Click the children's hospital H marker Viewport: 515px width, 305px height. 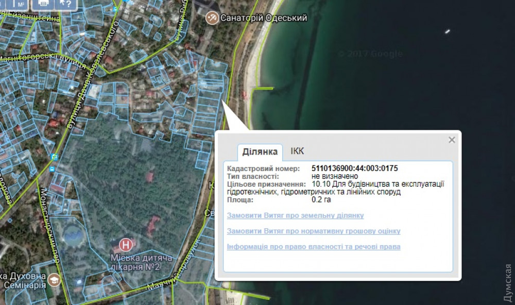tap(125, 244)
